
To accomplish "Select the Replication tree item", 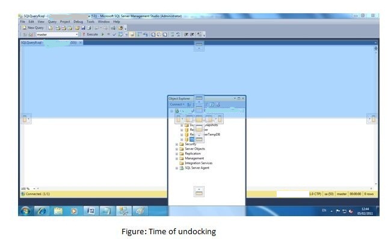I will pos(192,153).
